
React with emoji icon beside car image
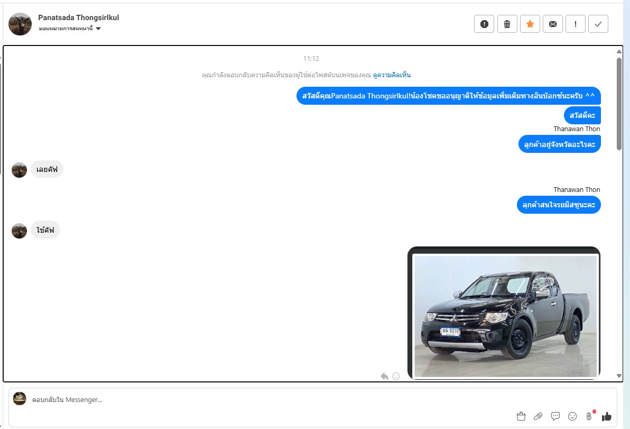[x=396, y=376]
